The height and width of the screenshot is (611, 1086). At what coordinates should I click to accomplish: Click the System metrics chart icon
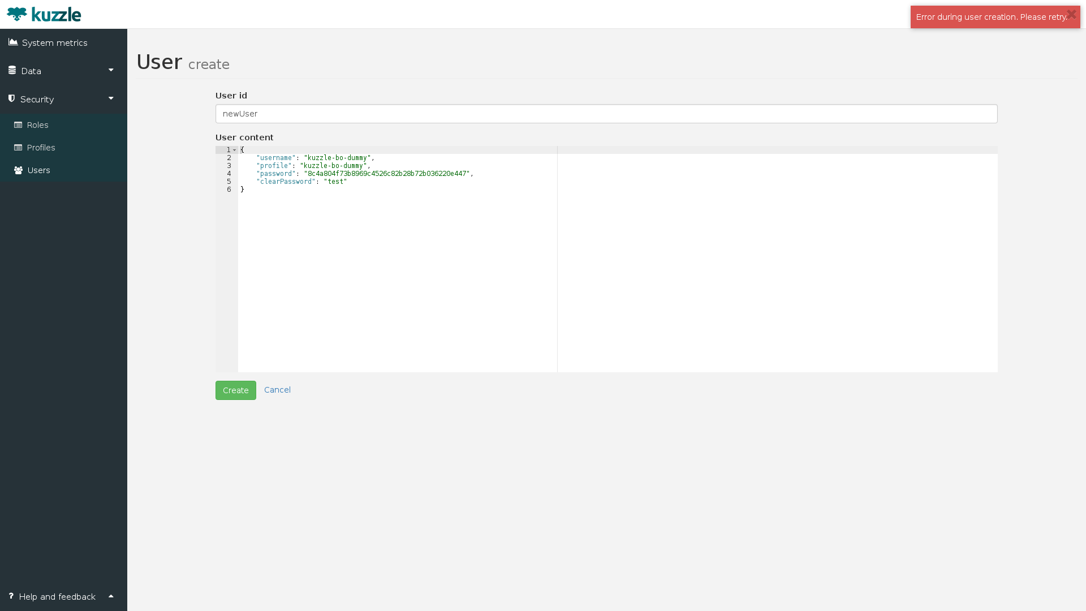point(13,42)
